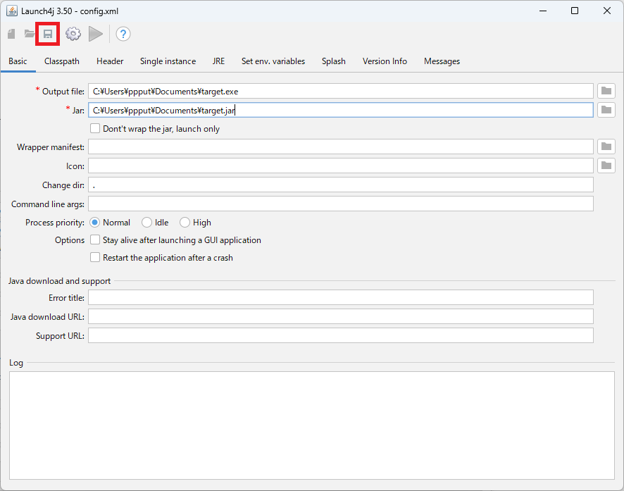This screenshot has width=624, height=491.
Task: Select Idle process priority
Action: coord(147,222)
